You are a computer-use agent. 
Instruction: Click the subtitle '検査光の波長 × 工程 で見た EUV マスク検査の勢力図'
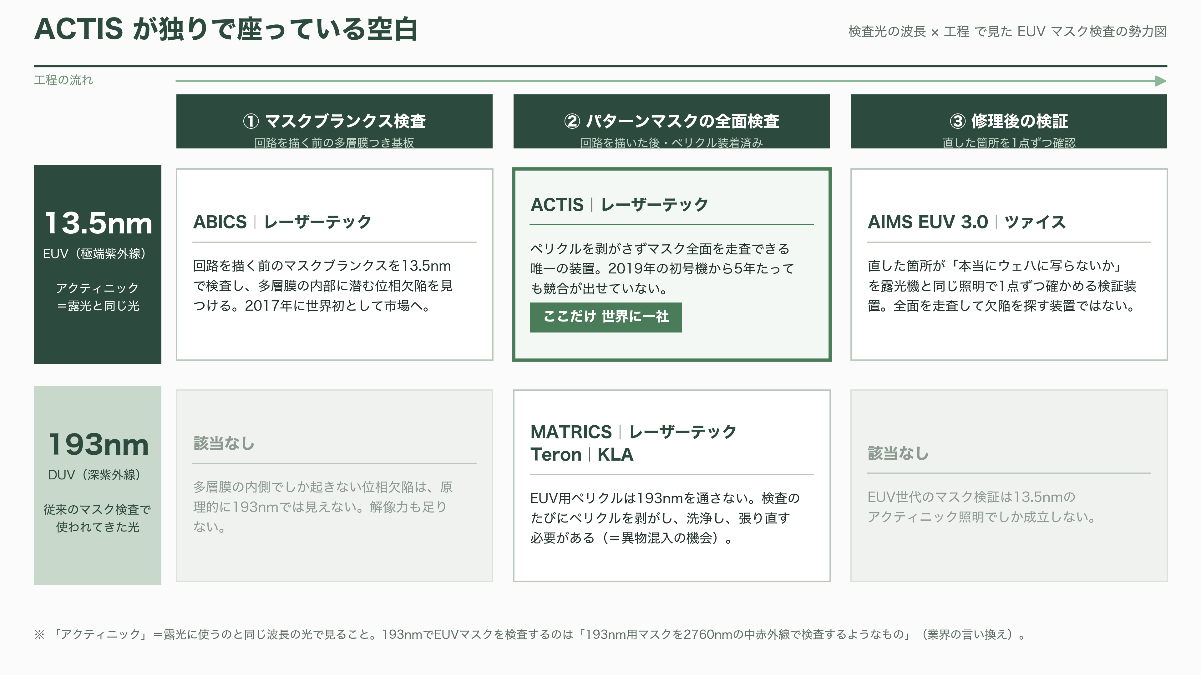(1007, 32)
